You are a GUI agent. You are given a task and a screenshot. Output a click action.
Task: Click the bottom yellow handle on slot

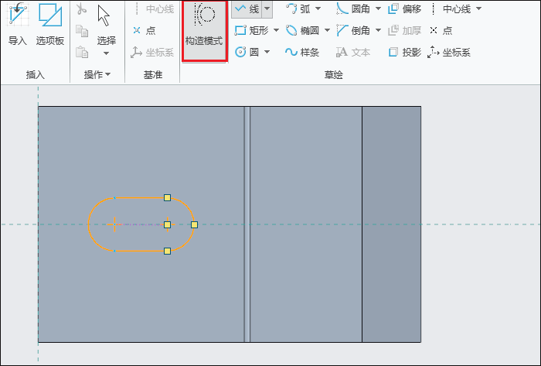[x=168, y=251]
